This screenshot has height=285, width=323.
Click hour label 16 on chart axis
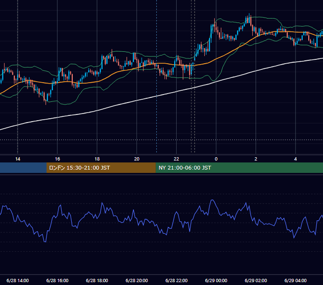pyautogui.click(x=57, y=159)
